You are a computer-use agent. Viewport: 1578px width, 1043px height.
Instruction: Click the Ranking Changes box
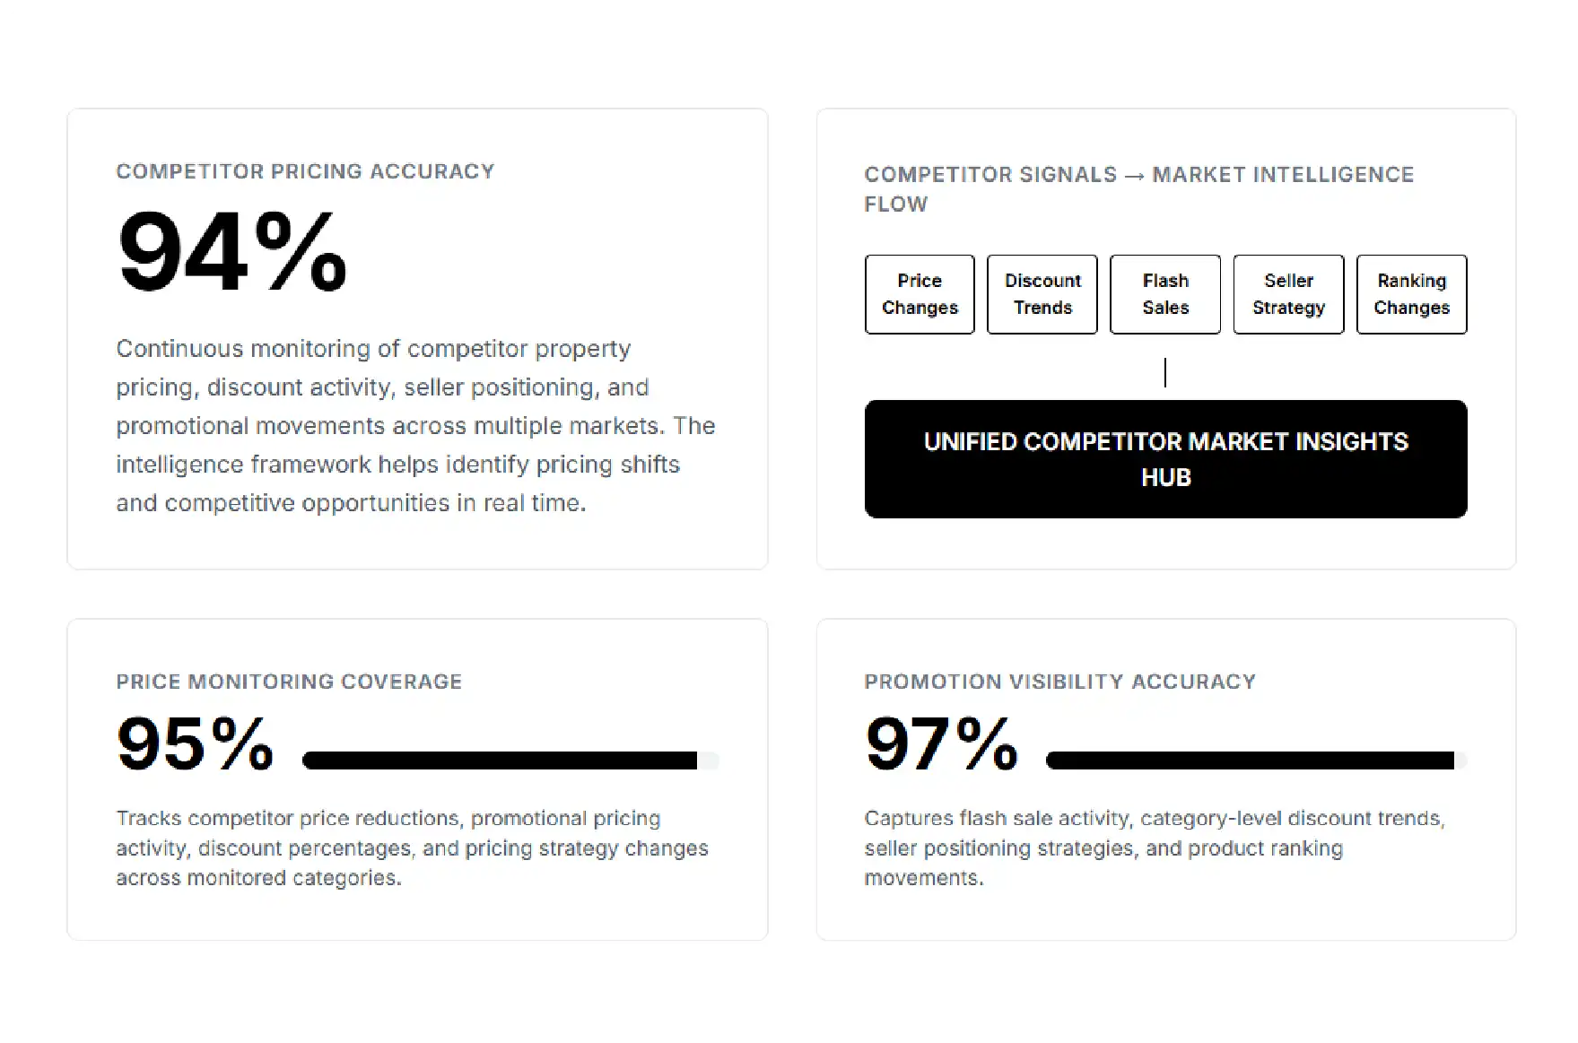tap(1412, 294)
